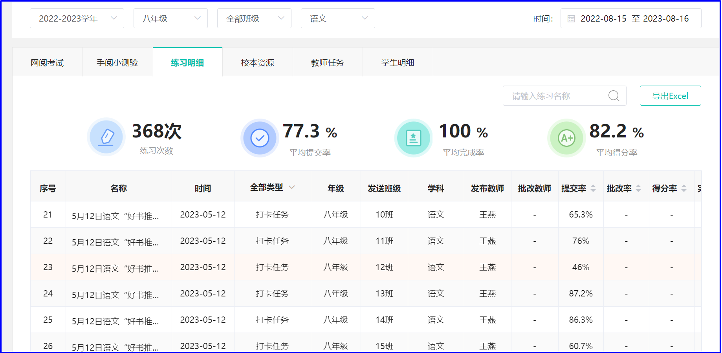Viewport: 722px width, 353px height.
Task: Open the 全部类型 column filter
Action: (272, 188)
